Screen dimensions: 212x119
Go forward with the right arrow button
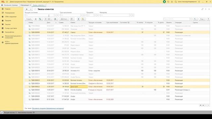tap(31, 9)
